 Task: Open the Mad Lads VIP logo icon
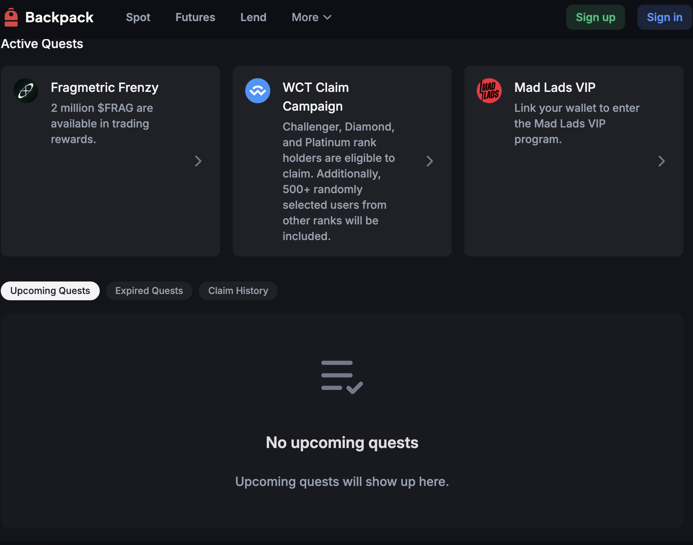(489, 91)
